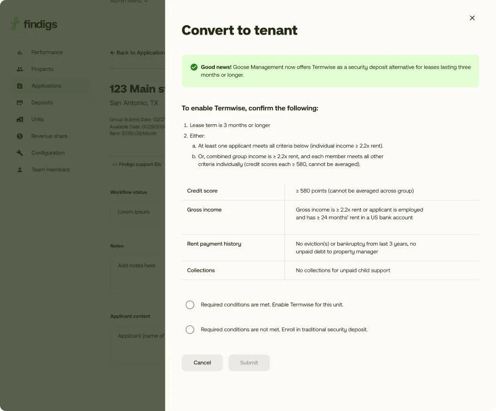496x411 pixels.
Task: Expand the Admin Menu dropdown
Action: coord(130,2)
